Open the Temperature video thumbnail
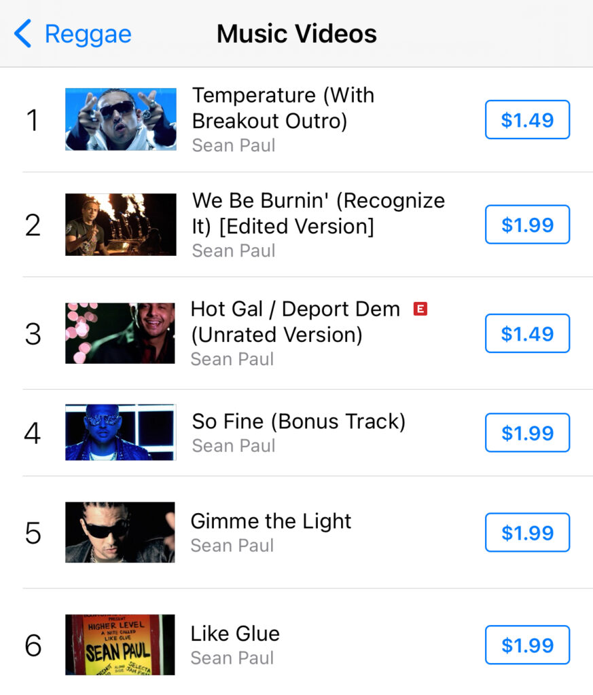593x695 pixels. pos(121,119)
